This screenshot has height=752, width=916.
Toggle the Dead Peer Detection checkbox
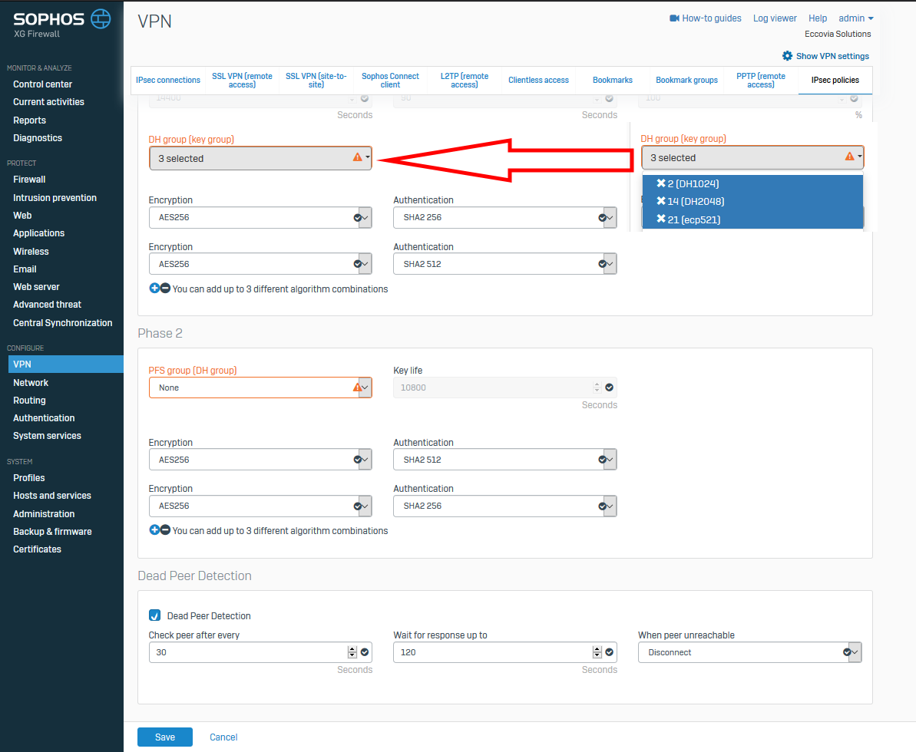(155, 615)
